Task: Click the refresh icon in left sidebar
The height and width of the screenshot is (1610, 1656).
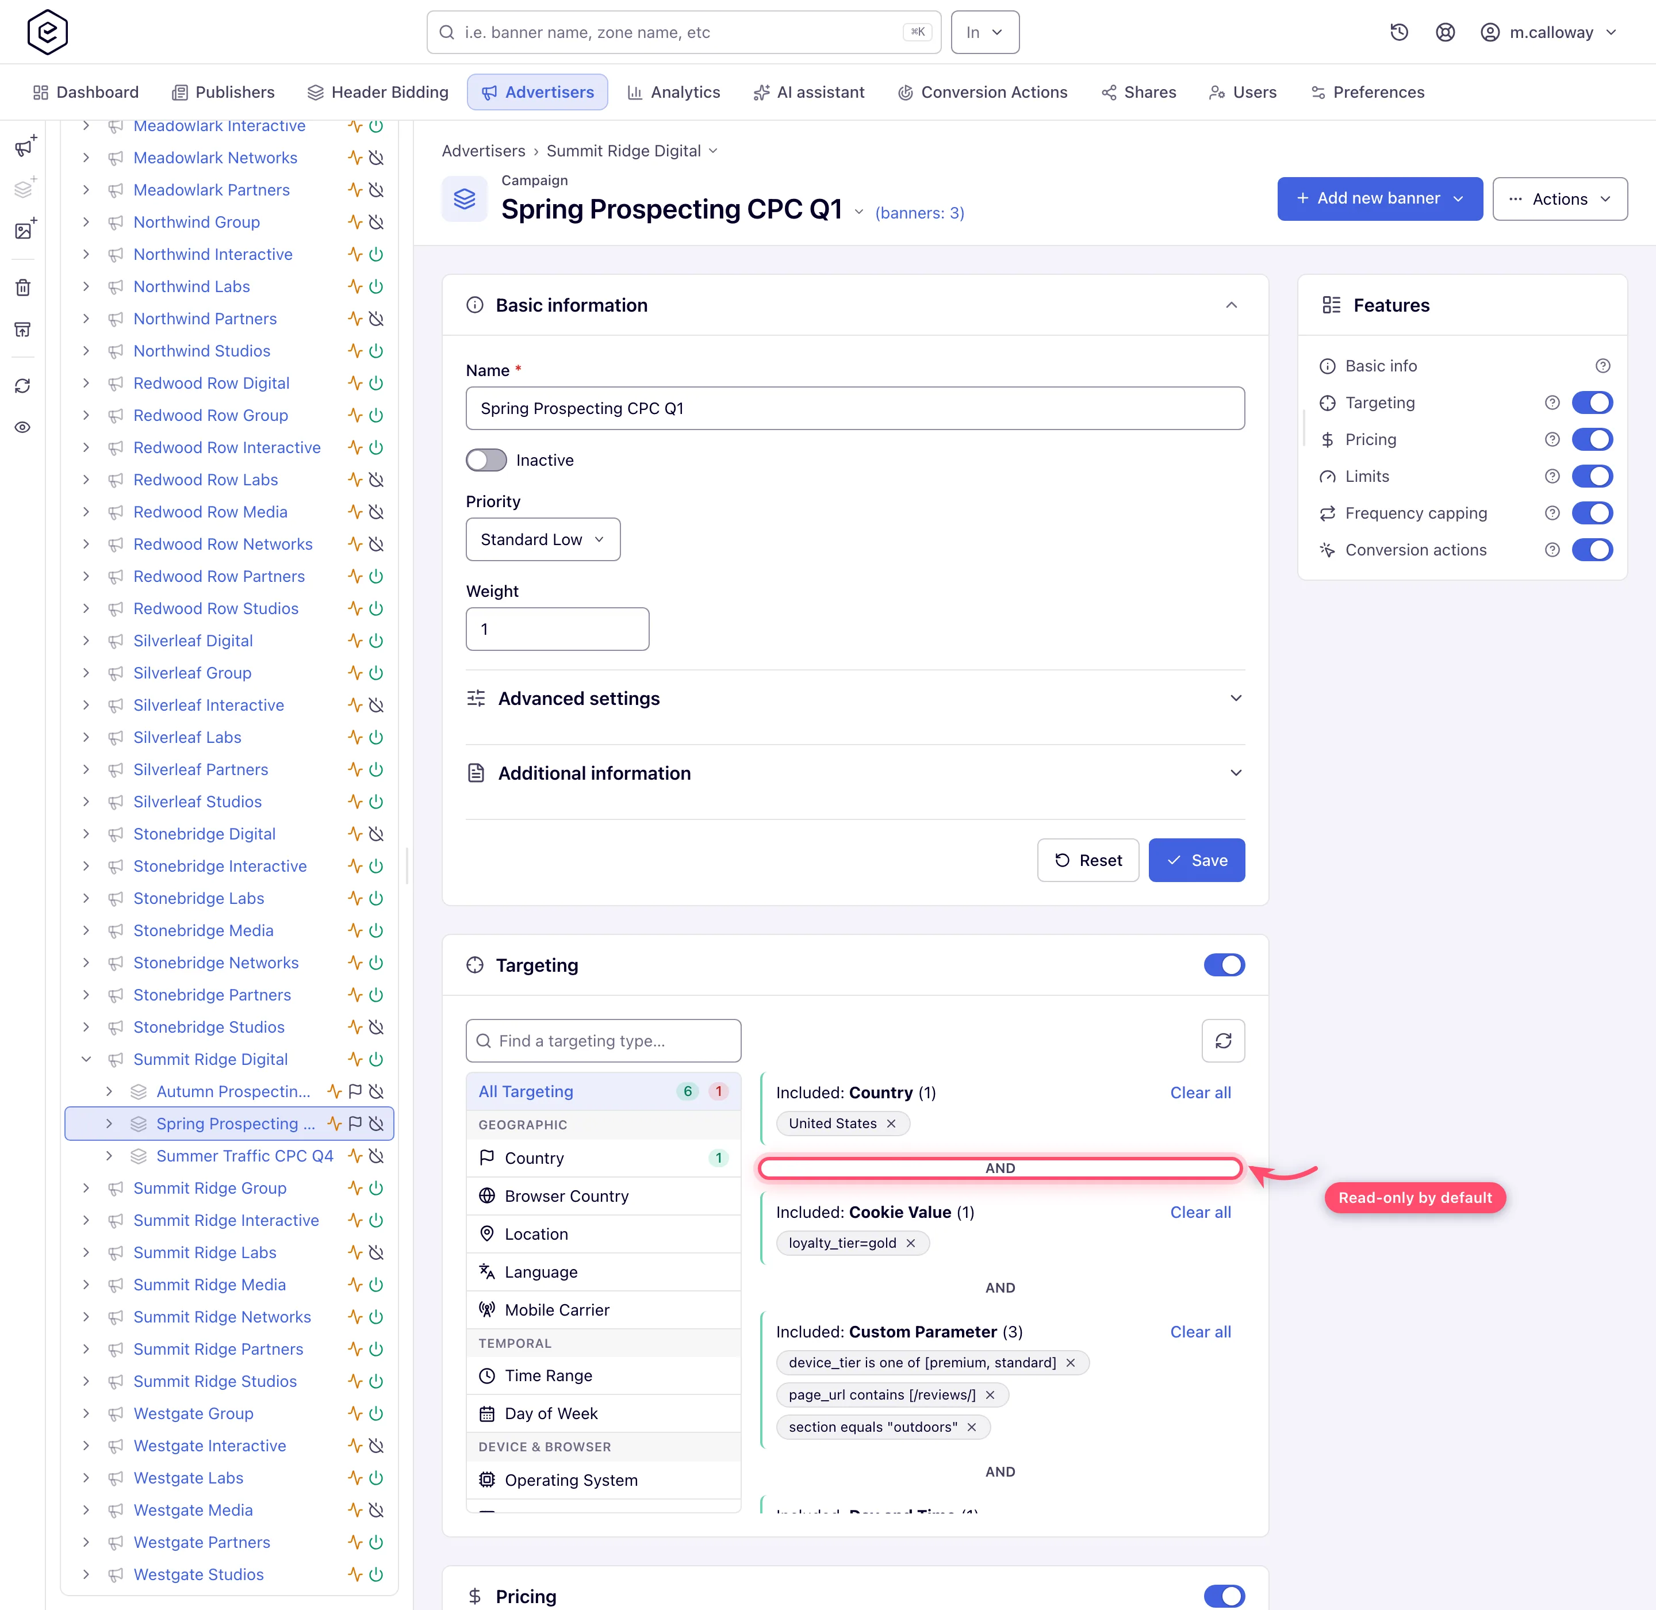Action: 23,386
